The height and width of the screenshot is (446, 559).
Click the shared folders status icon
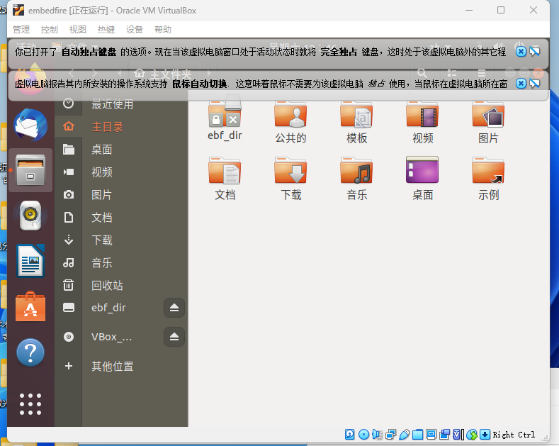[x=417, y=434]
